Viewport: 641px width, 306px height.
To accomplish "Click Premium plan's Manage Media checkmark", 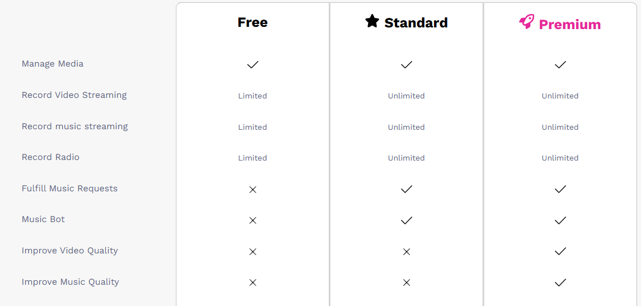I will 560,65.
